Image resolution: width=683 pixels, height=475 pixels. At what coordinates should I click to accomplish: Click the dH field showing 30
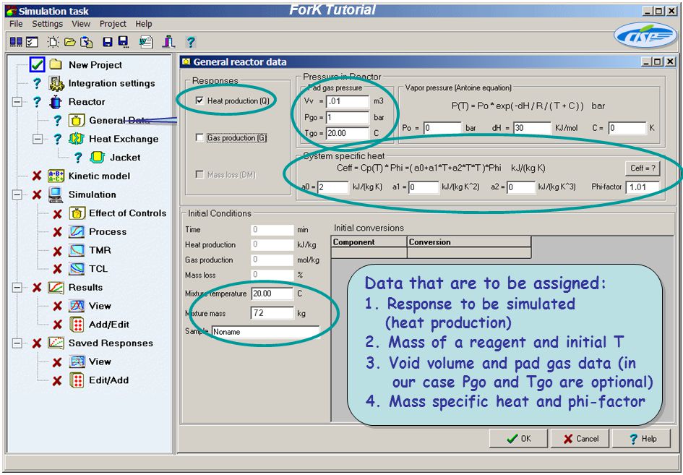pos(532,128)
